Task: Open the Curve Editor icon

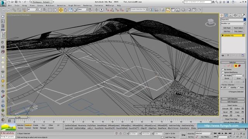Action: pyautogui.click(x=173, y=10)
